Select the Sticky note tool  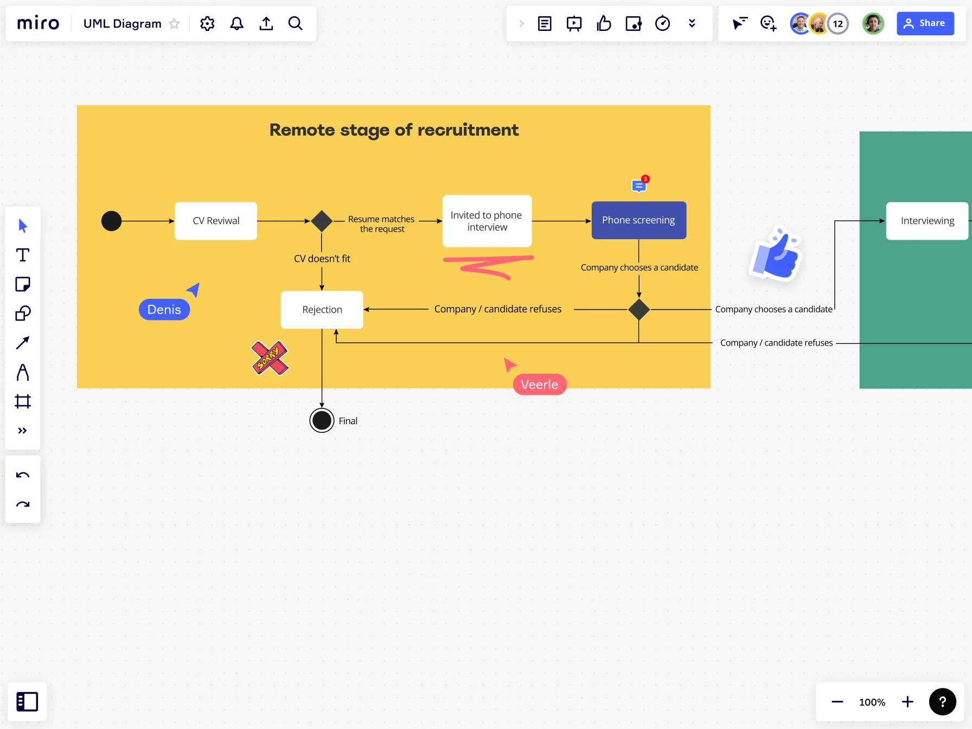pos(23,284)
